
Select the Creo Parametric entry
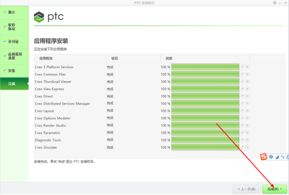point(47,133)
